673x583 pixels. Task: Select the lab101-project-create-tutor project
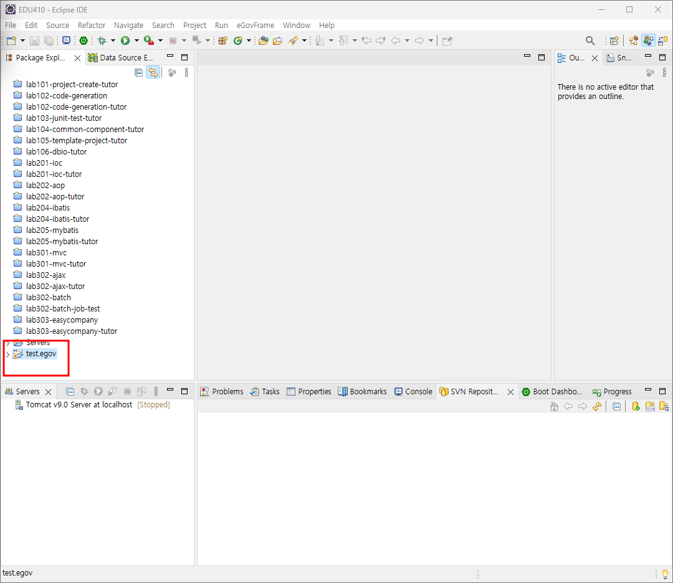coord(65,85)
